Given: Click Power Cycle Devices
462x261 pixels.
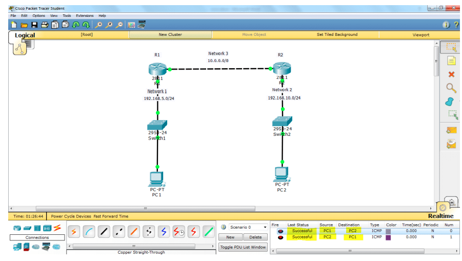Looking at the screenshot, I should point(71,216).
